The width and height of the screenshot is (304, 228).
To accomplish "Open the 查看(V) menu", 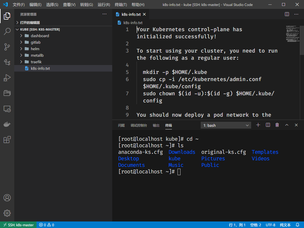I will [x=69, y=5].
